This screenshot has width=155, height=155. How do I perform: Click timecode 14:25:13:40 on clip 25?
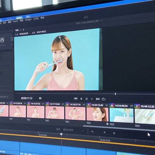coord(97,105)
